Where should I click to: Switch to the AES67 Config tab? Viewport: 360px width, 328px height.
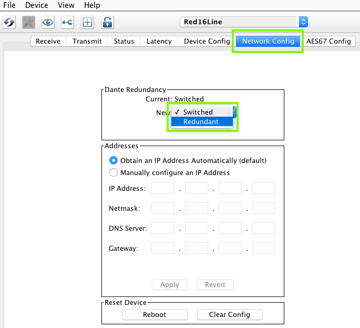click(x=328, y=41)
